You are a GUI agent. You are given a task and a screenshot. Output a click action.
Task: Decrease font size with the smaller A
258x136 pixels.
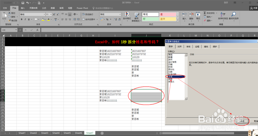pyautogui.click(x=58, y=14)
